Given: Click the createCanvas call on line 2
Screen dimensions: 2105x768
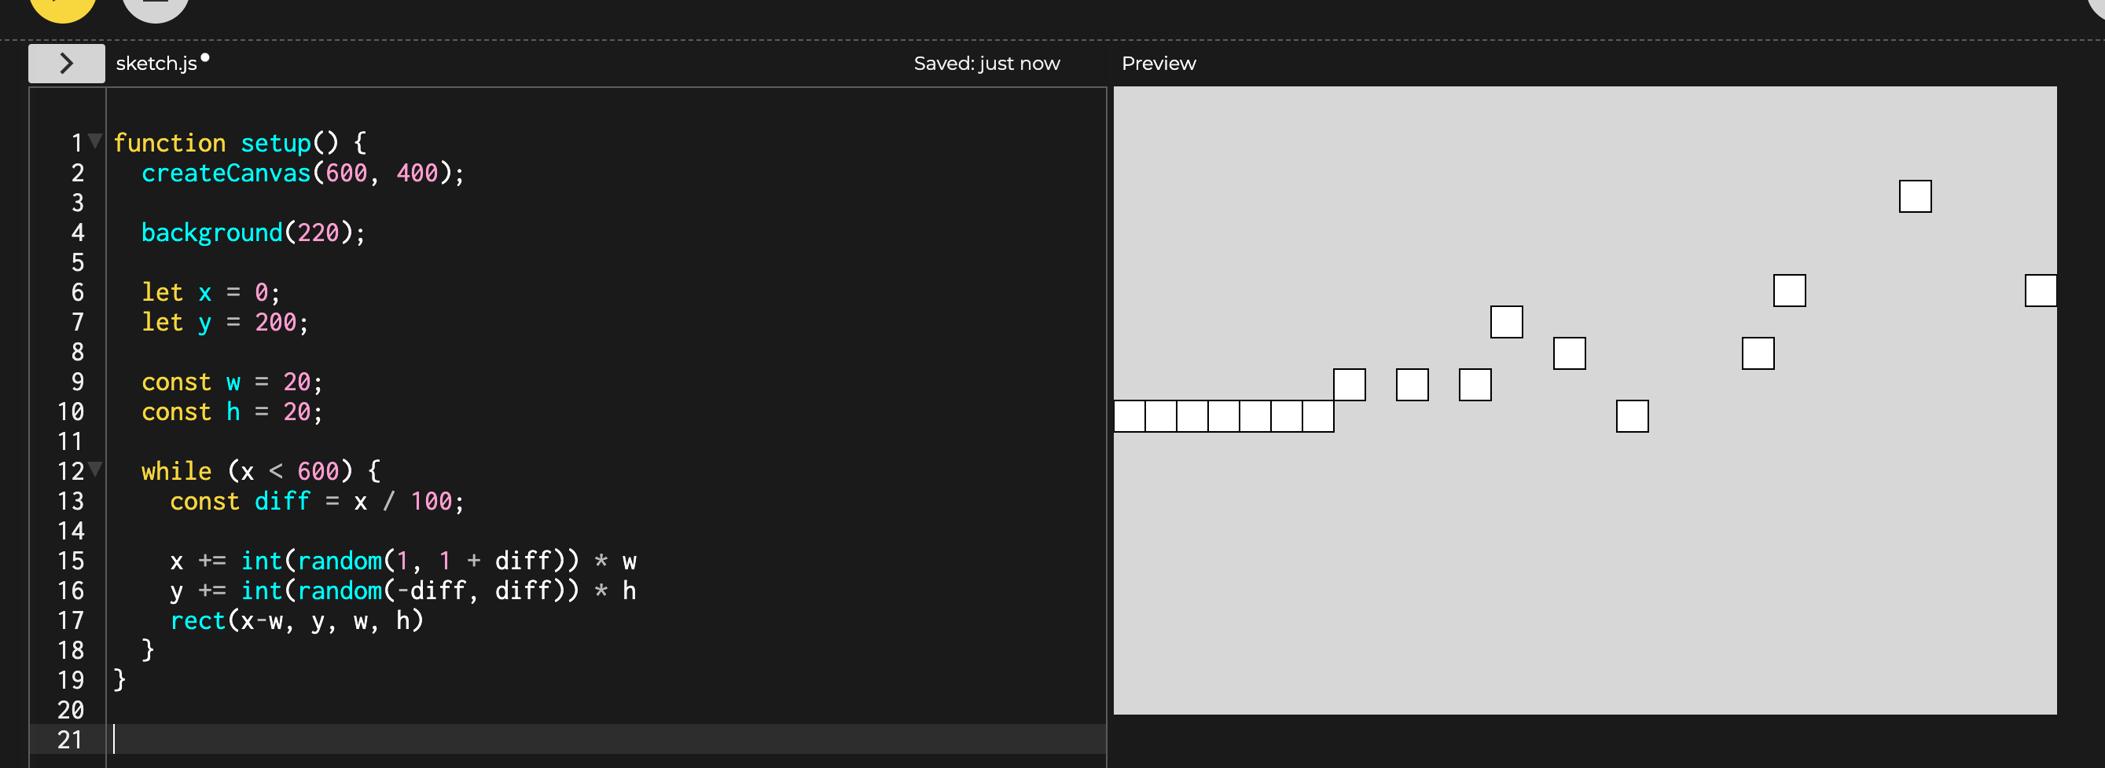Looking at the screenshot, I should click(226, 173).
